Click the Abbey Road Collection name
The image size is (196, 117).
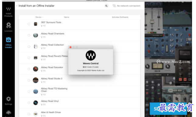click(x=52, y=45)
